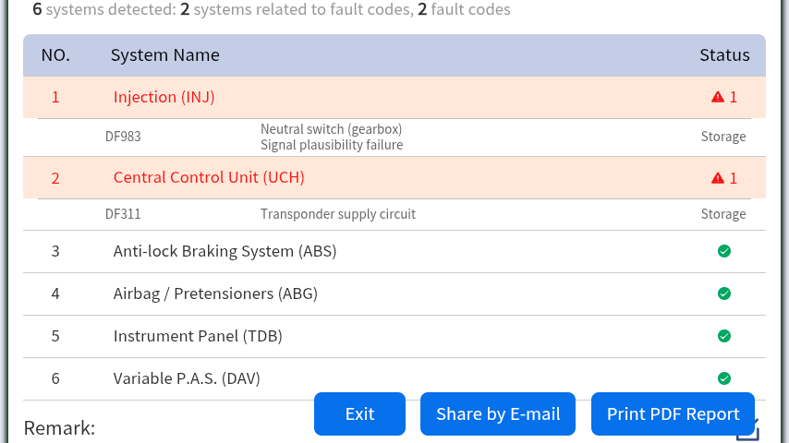Click the Central Control Unit warning icon
Image resolution: width=789 pixels, height=443 pixels.
coord(717,178)
